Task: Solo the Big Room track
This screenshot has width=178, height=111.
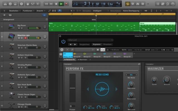Action: [22, 28]
